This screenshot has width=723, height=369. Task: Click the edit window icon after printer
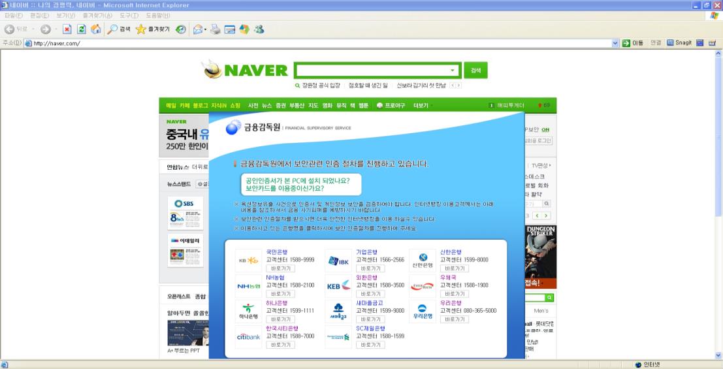point(230,29)
